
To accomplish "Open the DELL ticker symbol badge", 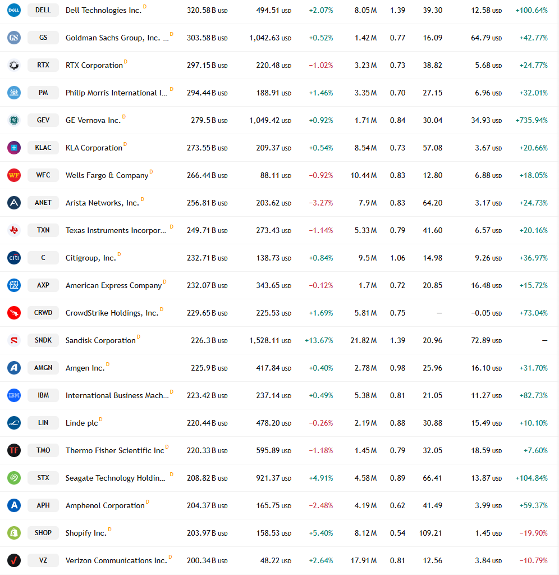I will coord(43,10).
